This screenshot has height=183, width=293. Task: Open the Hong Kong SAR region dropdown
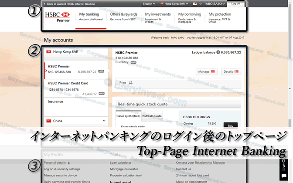pyautogui.click(x=174, y=4)
